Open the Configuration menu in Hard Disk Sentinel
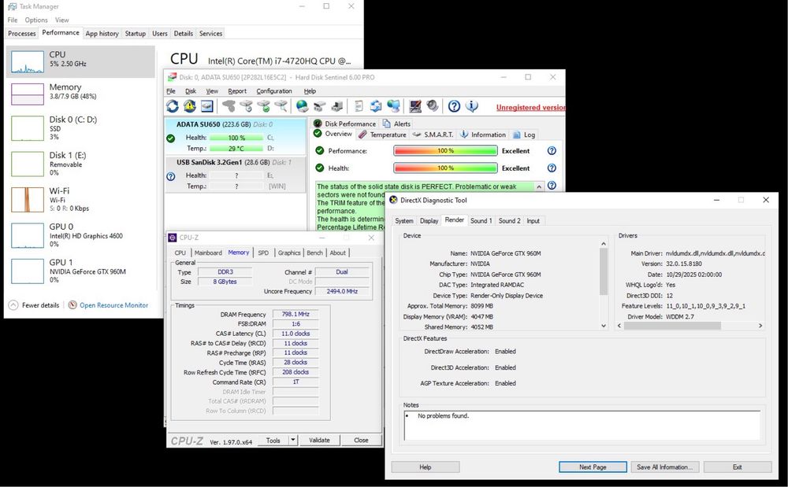 tap(274, 91)
